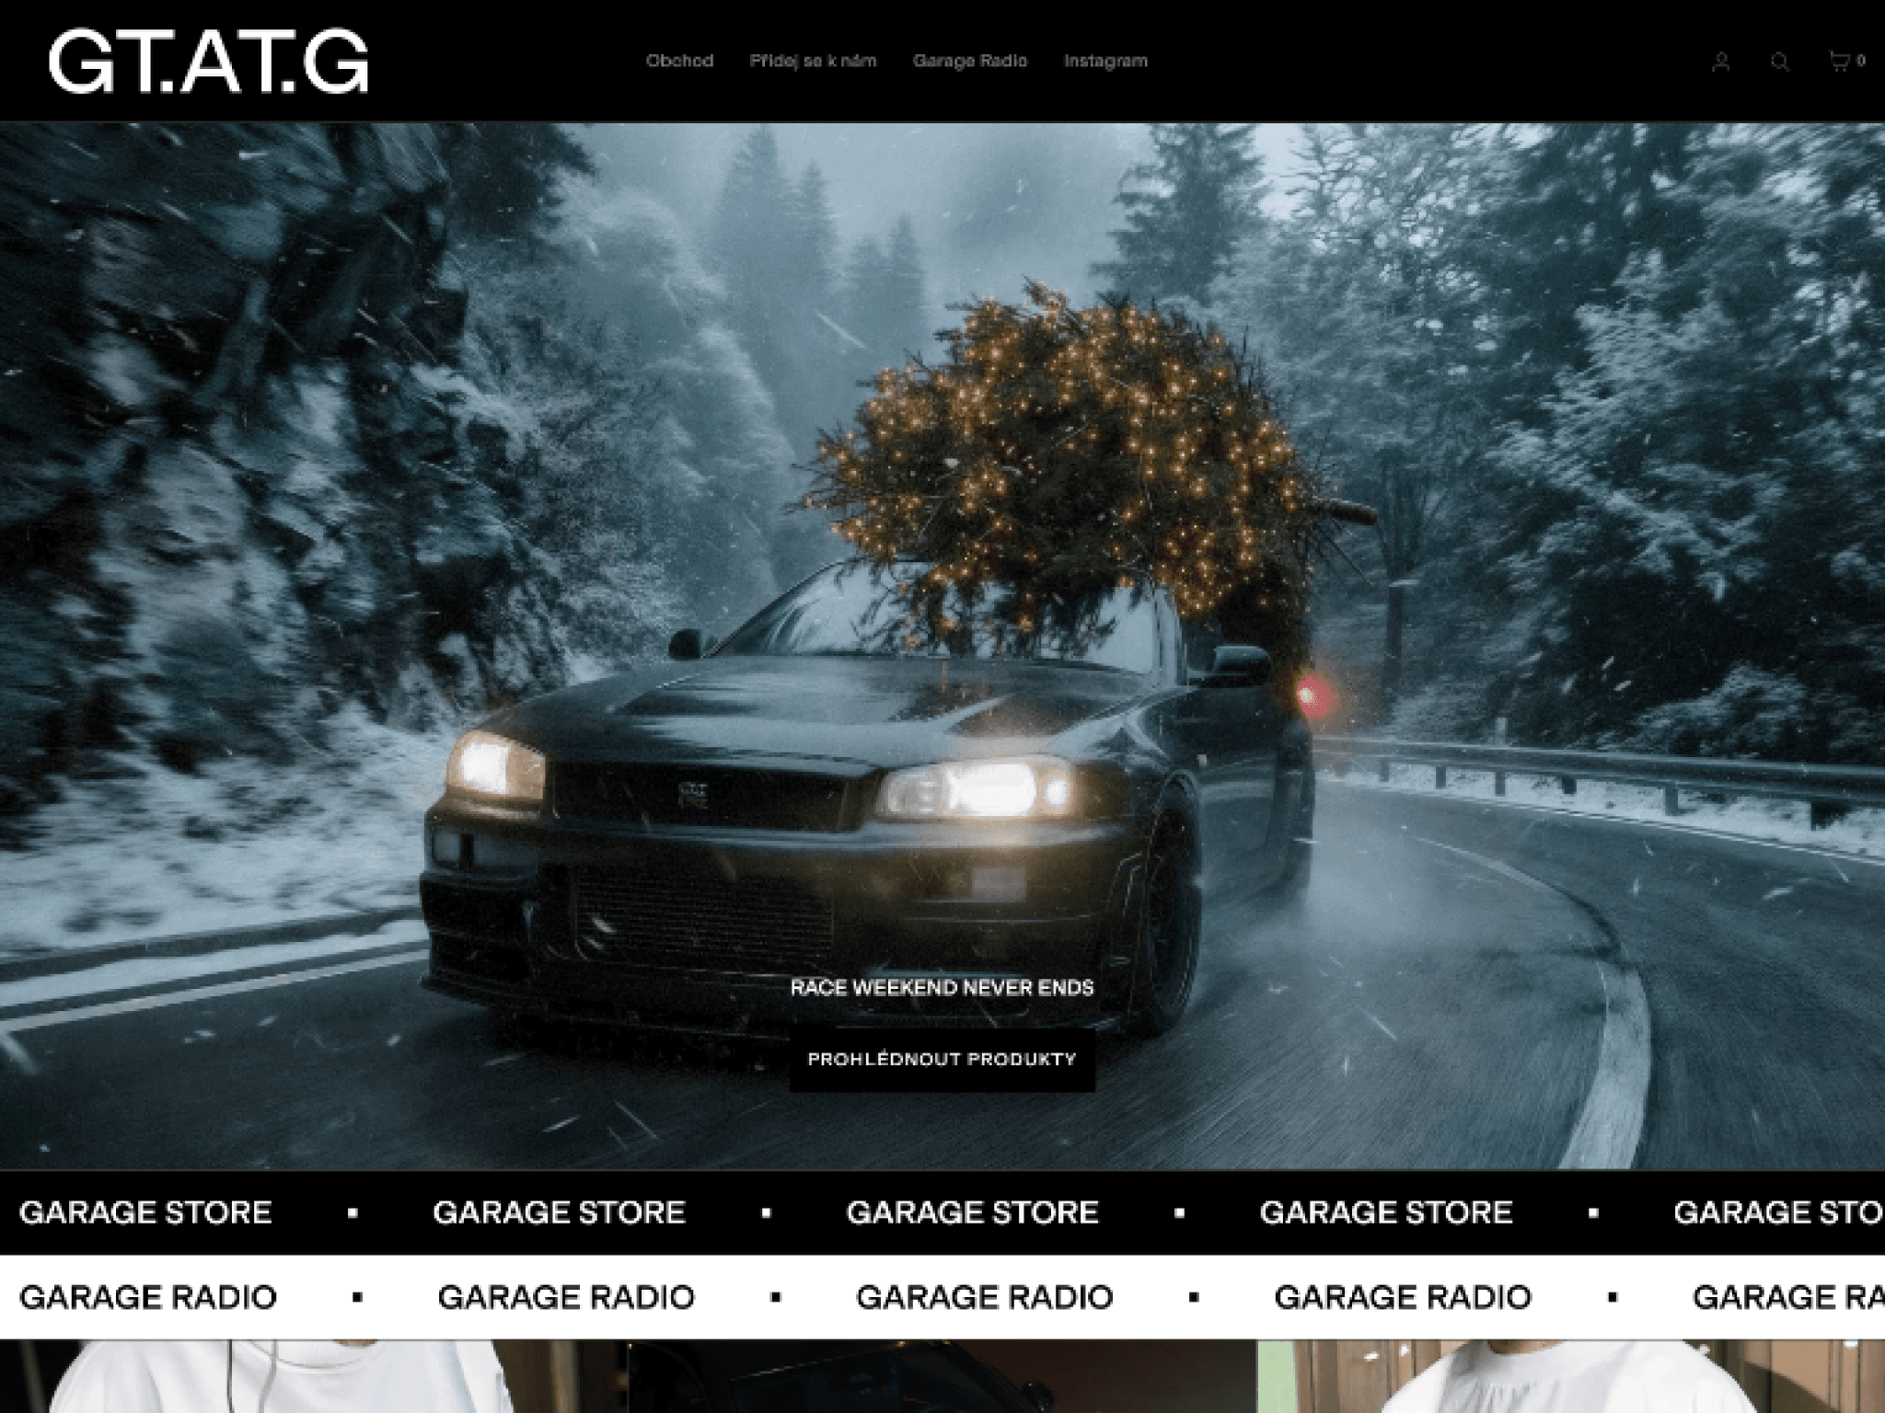This screenshot has width=1885, height=1413.
Task: Click the first Garage Radio ticker text
Action: 147,1297
